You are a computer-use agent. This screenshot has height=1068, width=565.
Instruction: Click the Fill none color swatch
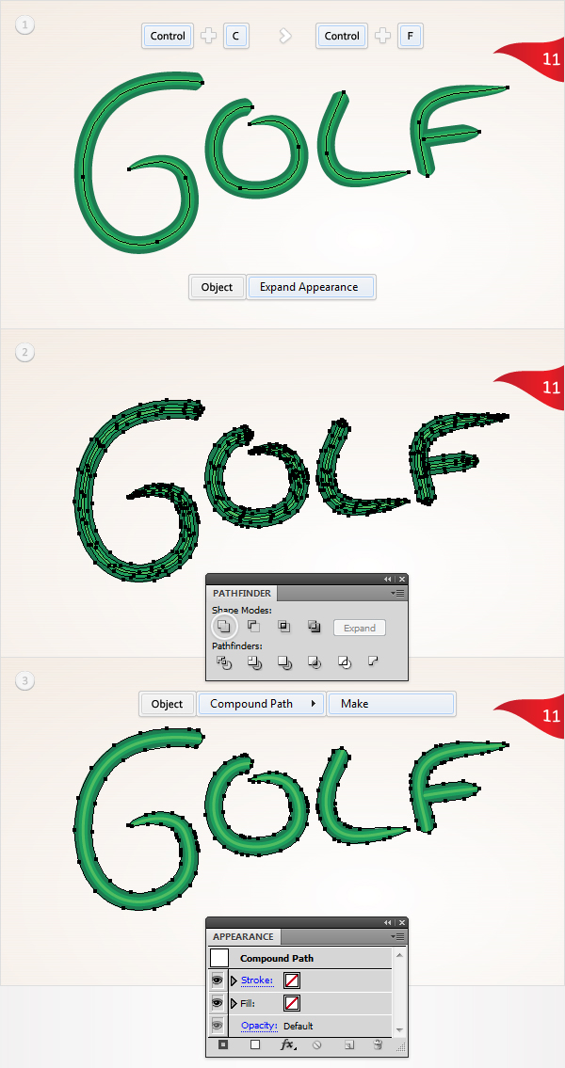(x=292, y=1003)
